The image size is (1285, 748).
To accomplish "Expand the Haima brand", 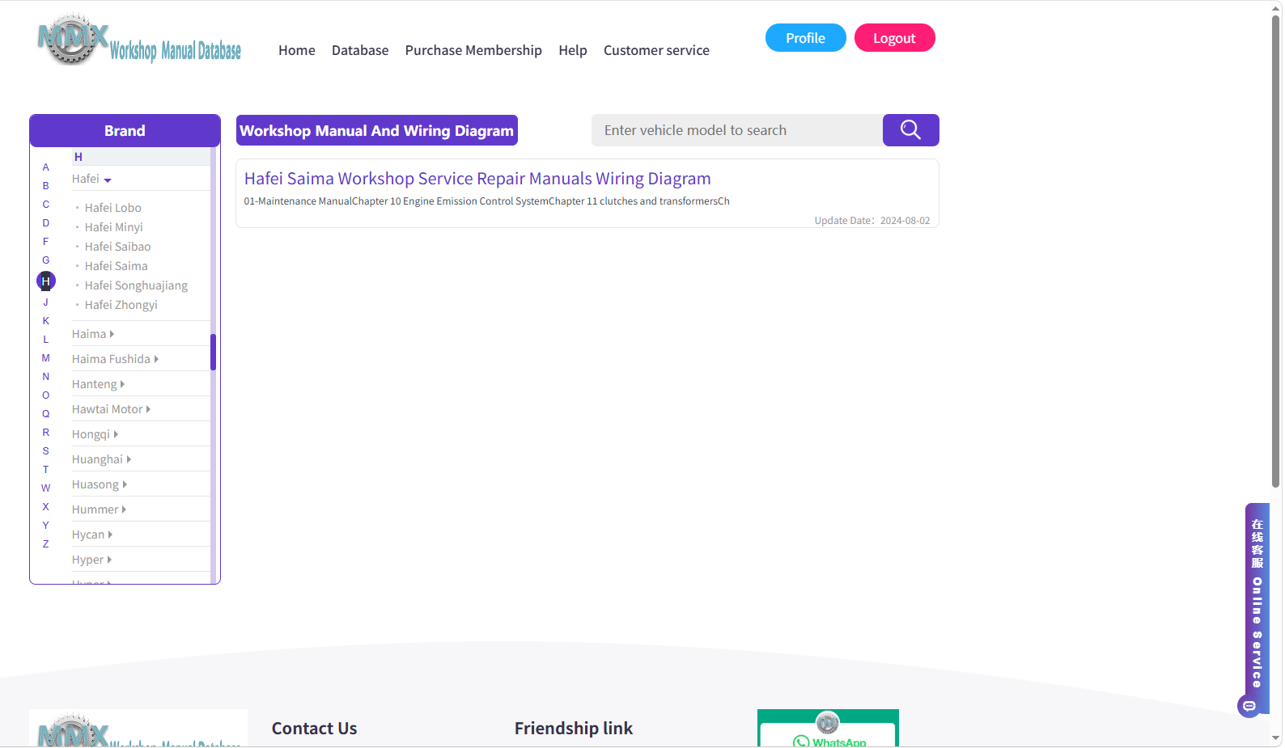I will click(93, 334).
